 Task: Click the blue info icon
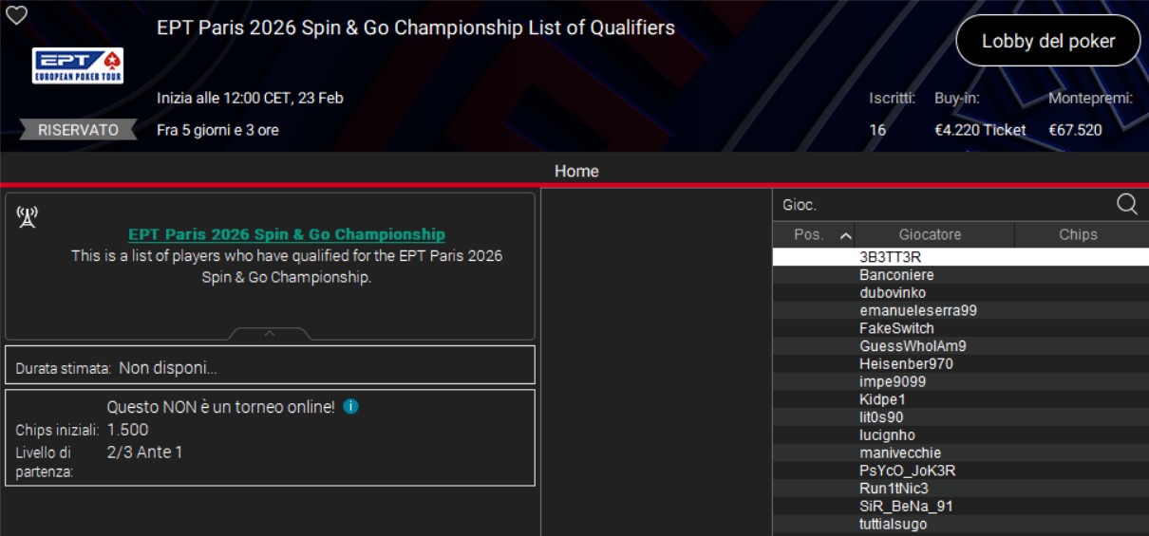(350, 406)
